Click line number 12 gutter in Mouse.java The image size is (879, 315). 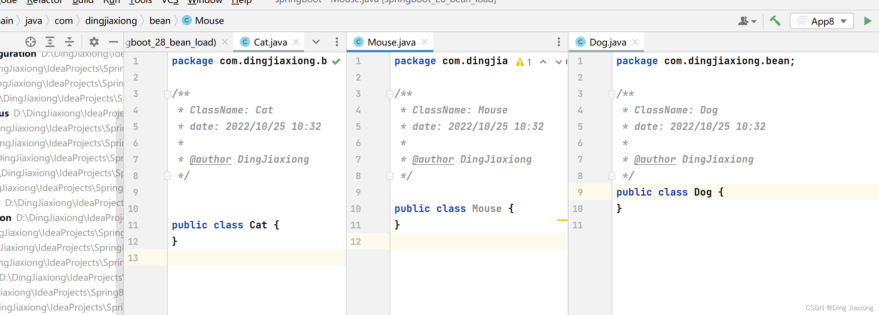click(x=356, y=241)
